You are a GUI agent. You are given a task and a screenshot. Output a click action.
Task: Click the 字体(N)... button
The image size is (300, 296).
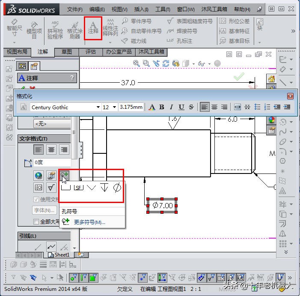[45, 210]
